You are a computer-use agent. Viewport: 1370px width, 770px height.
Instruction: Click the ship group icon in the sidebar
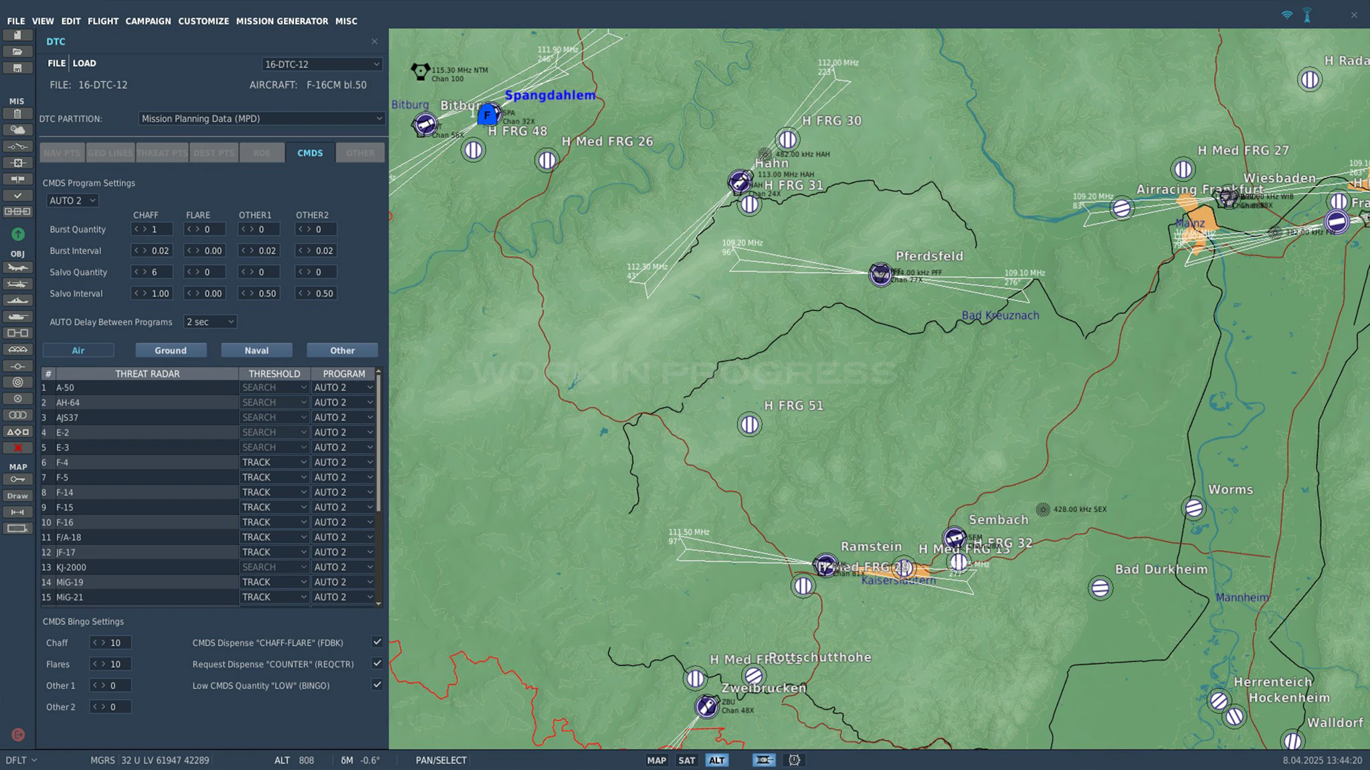tap(17, 301)
